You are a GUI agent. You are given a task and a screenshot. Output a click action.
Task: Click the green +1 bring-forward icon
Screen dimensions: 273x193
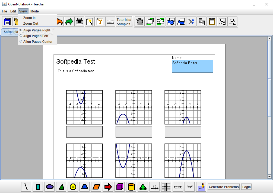click(160, 22)
